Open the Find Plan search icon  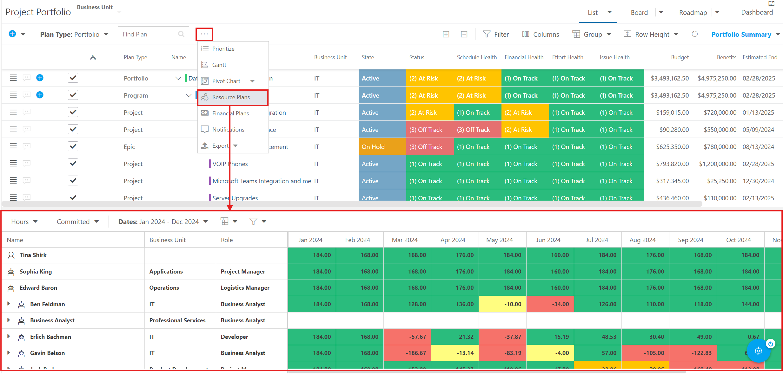coord(181,34)
